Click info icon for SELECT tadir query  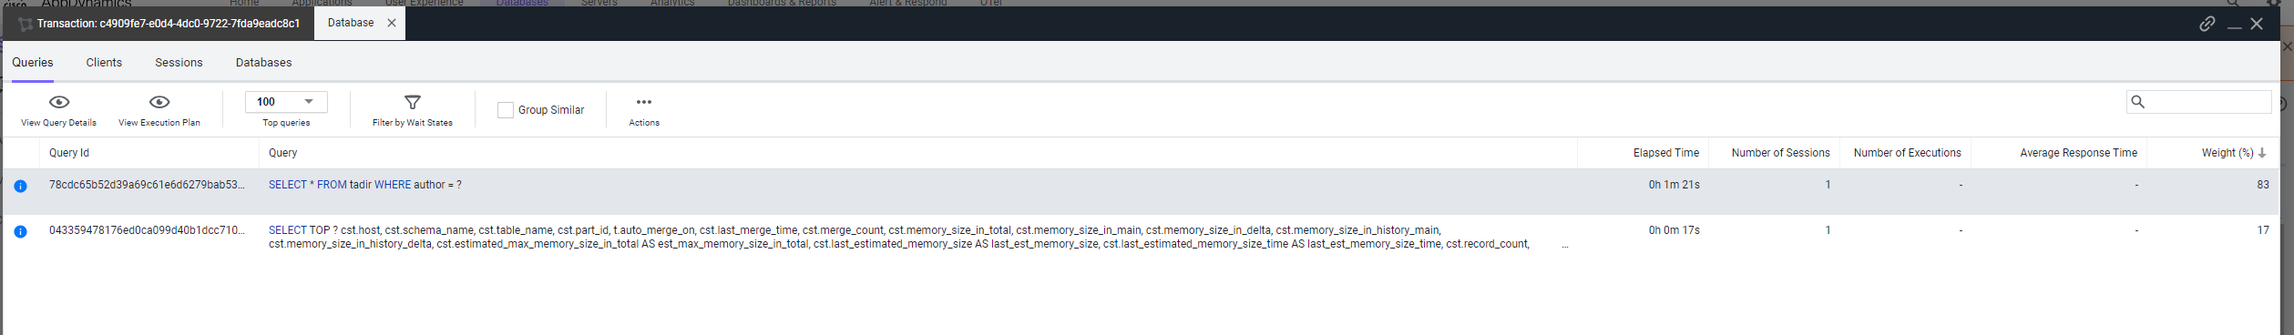point(21,186)
